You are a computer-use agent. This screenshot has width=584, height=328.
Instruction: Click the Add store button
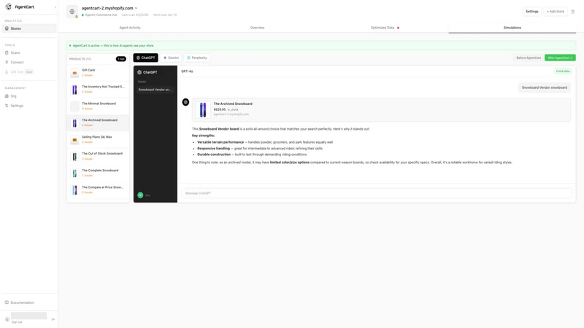coord(556,12)
